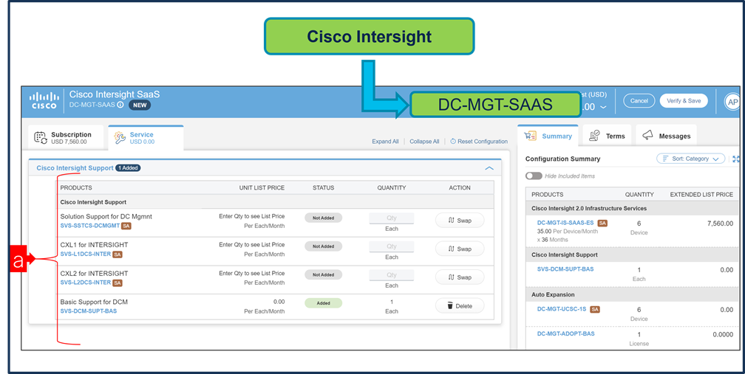Click the Messages tab megaphone icon
Image resolution: width=745 pixels, height=374 pixels.
click(x=647, y=136)
